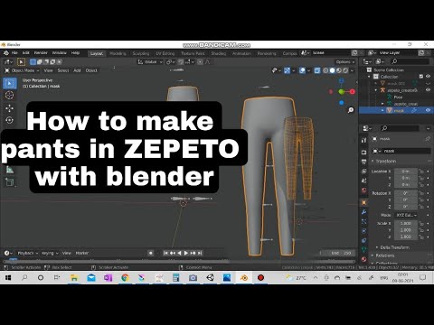Open the View Layer properties tab
Viewport: 434px width, 325px height.
click(364, 172)
